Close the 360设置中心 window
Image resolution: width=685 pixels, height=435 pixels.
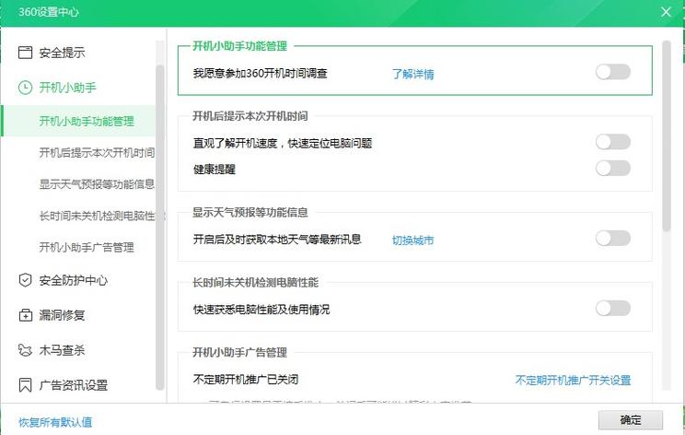(666, 12)
